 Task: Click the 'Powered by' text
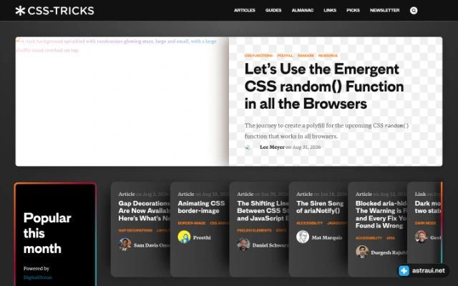coord(36,269)
